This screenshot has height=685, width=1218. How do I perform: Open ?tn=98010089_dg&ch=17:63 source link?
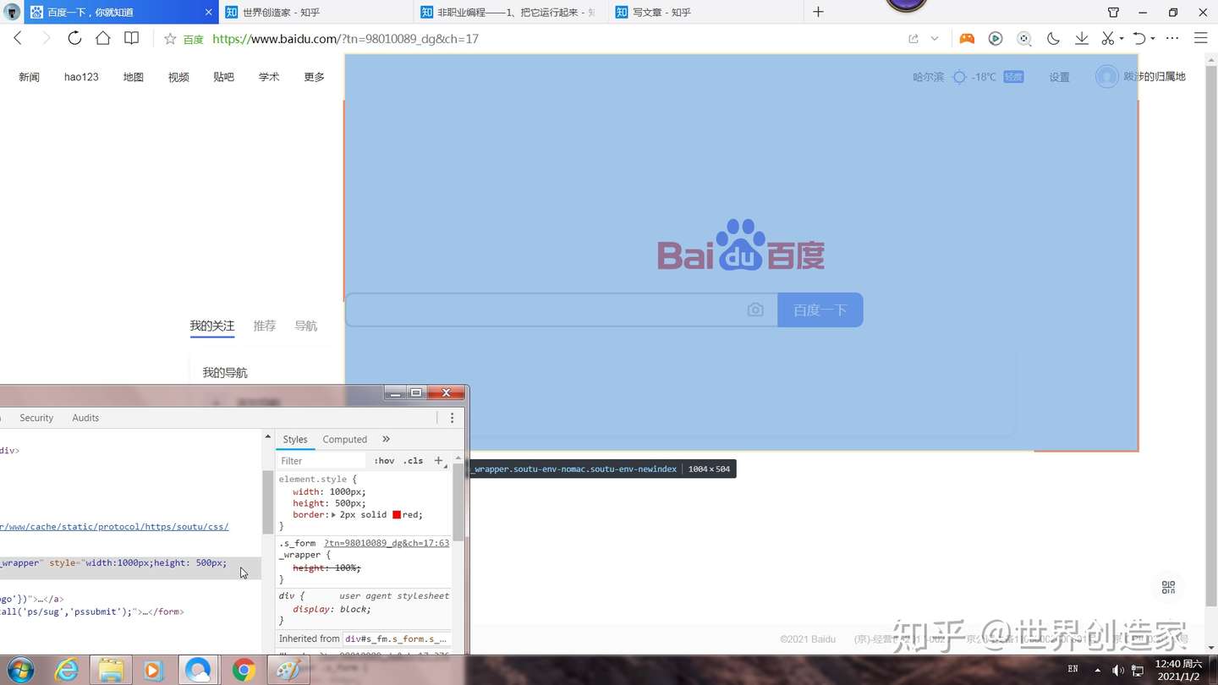click(387, 543)
